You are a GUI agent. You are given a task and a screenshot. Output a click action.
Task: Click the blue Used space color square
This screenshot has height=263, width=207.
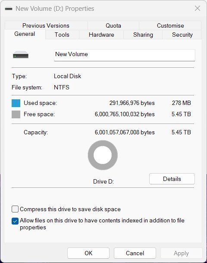[x=16, y=103]
